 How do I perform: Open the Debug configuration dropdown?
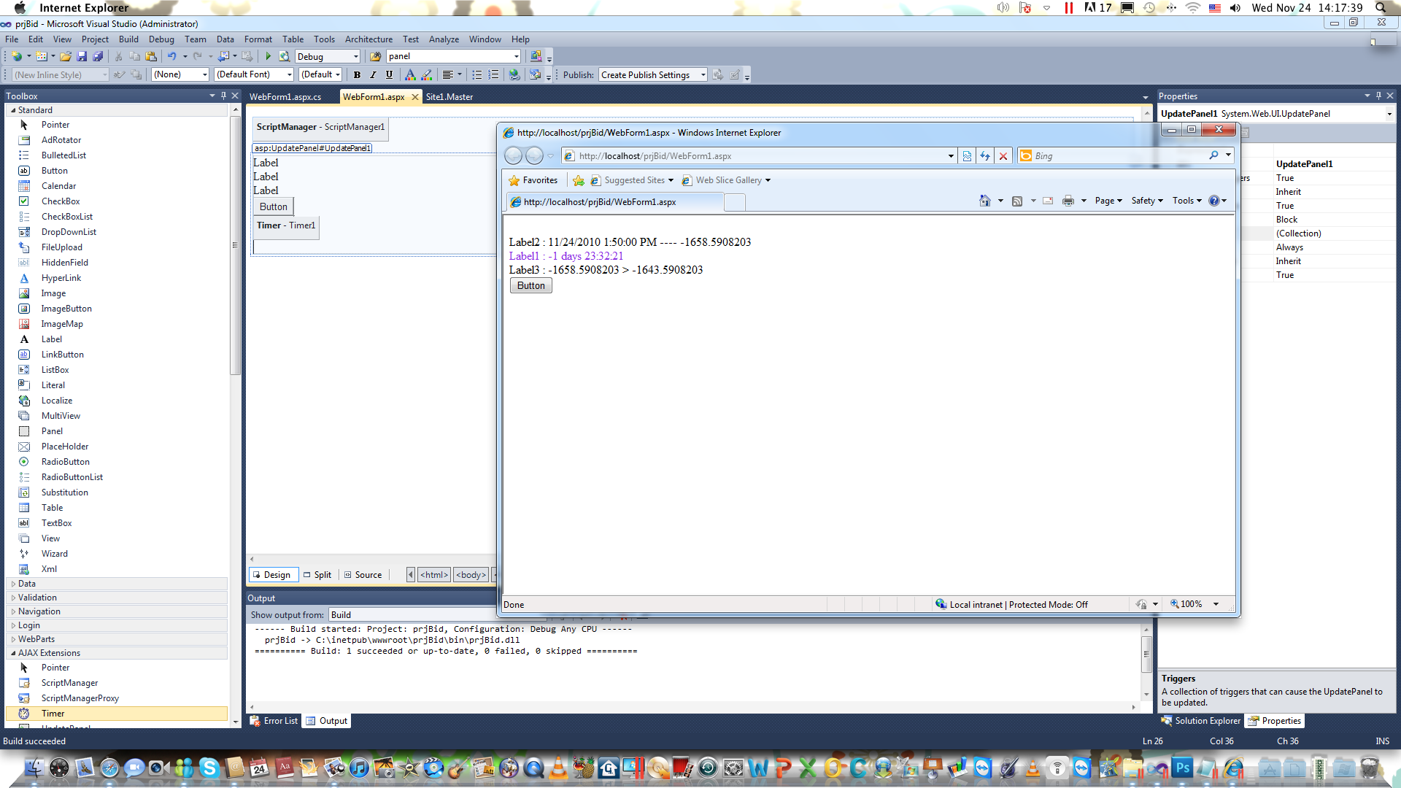point(355,56)
